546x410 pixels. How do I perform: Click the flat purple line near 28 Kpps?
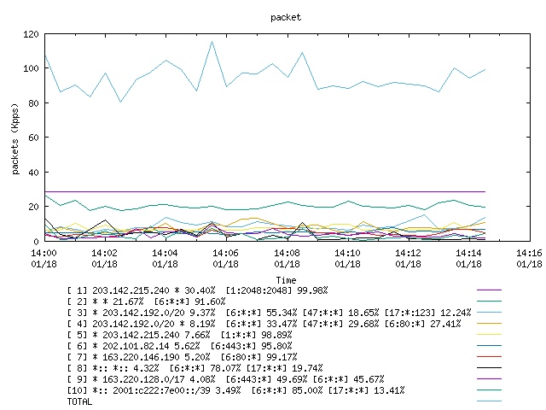(x=264, y=191)
